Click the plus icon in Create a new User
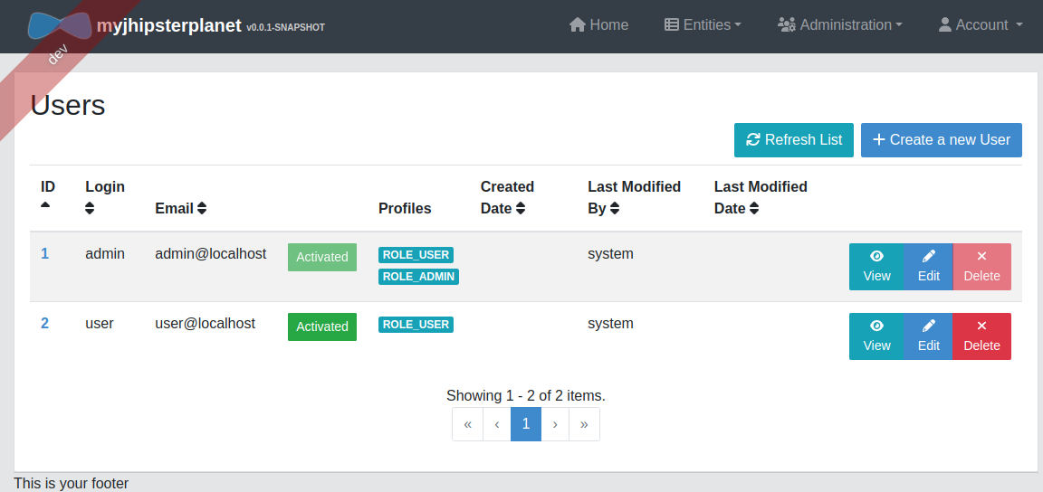This screenshot has height=492, width=1043. click(879, 139)
